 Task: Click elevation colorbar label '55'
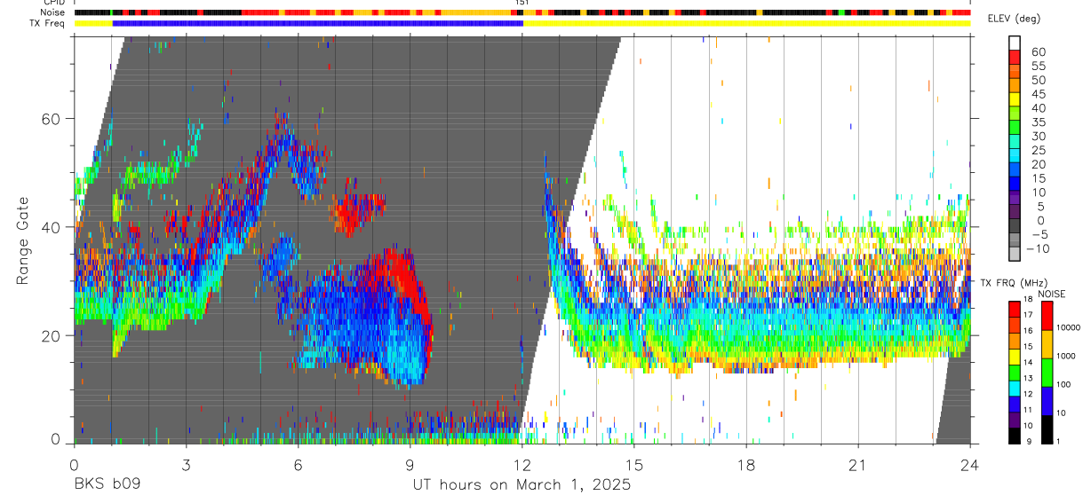1039,66
